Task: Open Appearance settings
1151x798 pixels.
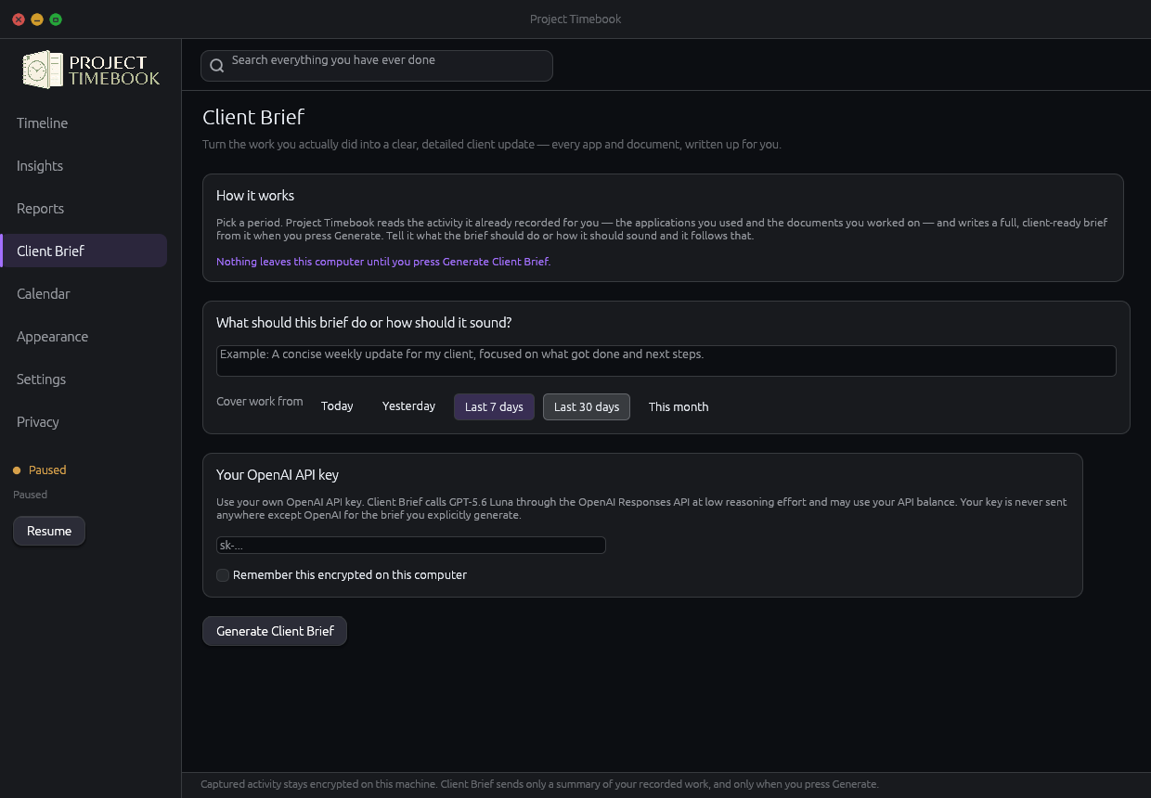Action: (x=84, y=337)
